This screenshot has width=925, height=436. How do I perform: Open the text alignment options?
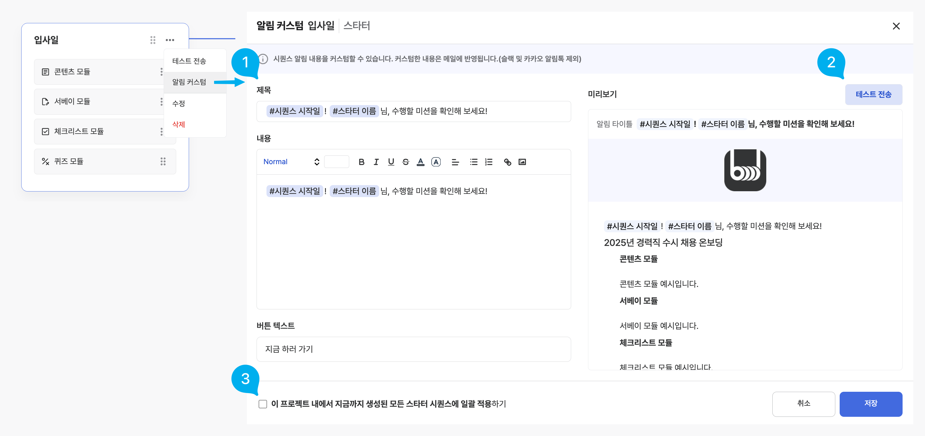[x=455, y=162]
